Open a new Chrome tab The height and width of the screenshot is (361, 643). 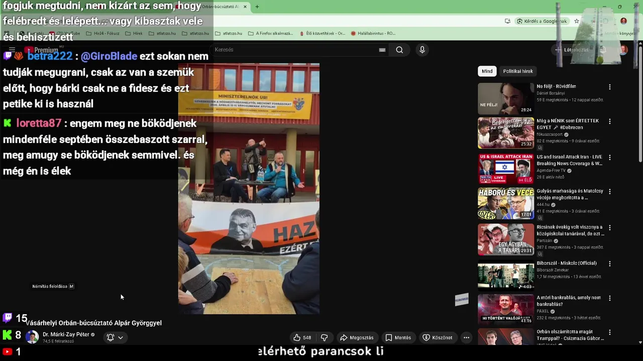coord(257,7)
